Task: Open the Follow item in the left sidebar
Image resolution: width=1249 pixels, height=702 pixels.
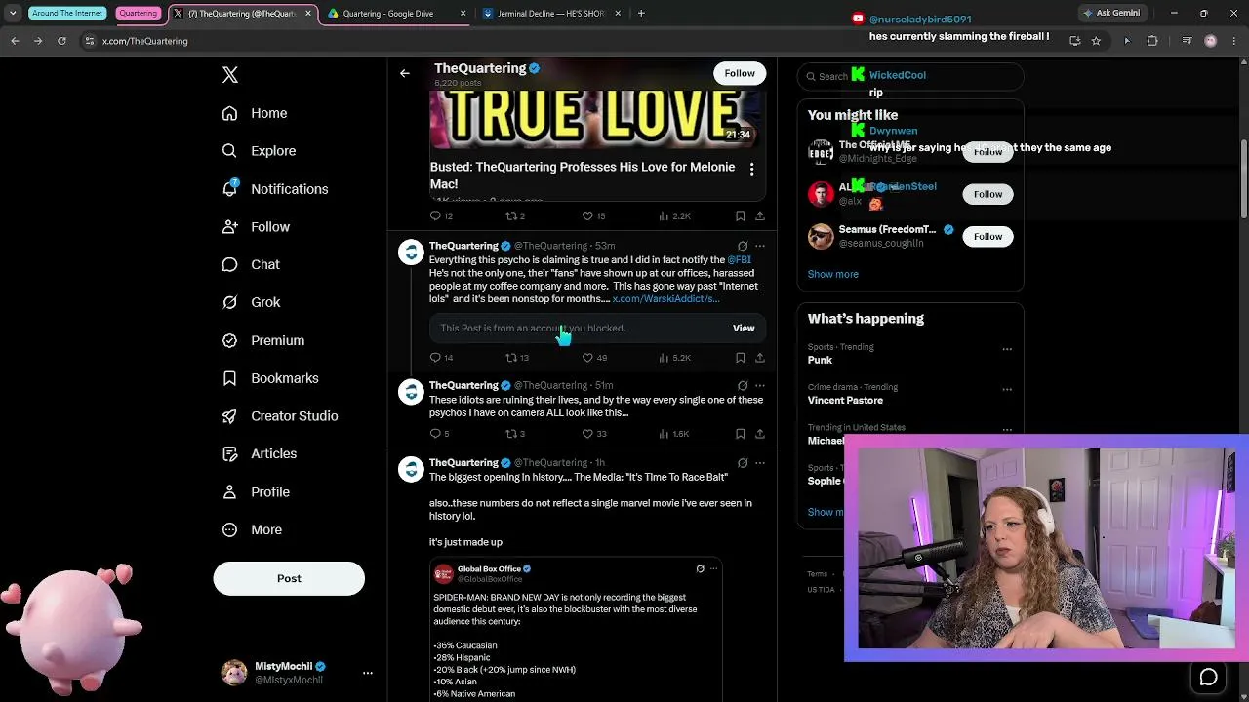Action: pos(256,227)
